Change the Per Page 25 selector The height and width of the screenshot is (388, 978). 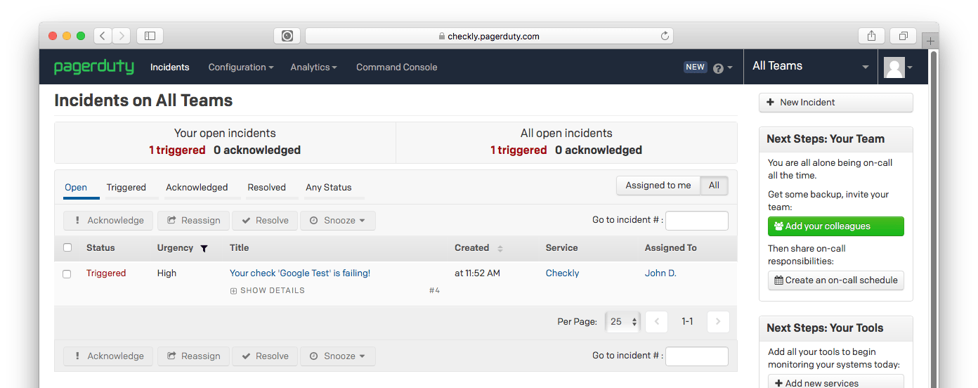tap(622, 322)
